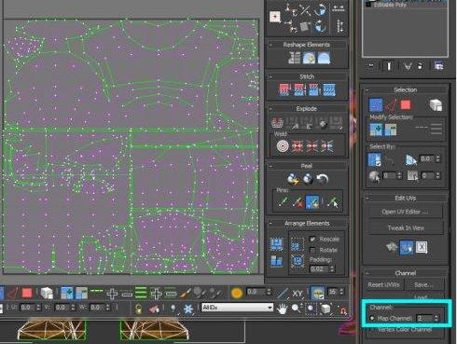Click the Zoom magnifier icon
Viewport: 457px width, 344px height.
click(296, 309)
